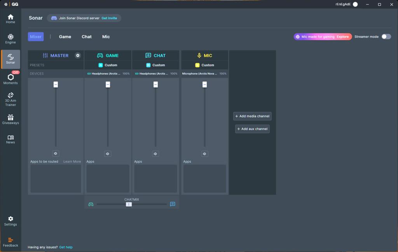Image resolution: width=398 pixels, height=252 pixels.
Task: Switch to the Chat tab
Action: click(87, 36)
